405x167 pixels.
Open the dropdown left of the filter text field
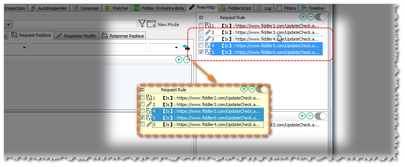tap(8, 25)
